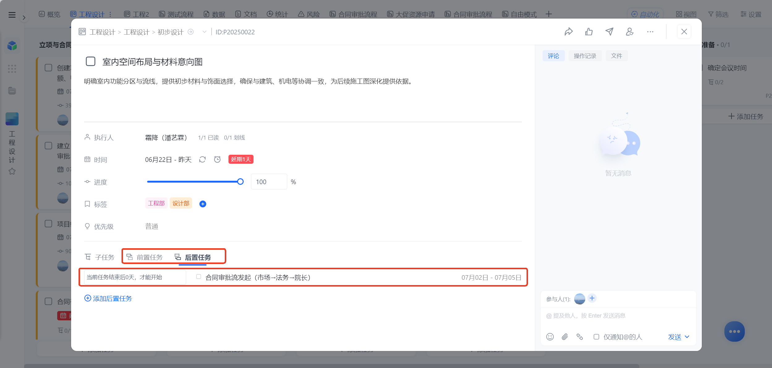Open the 筛选 filter panel
Screen dimensions: 772x368
tap(718, 14)
